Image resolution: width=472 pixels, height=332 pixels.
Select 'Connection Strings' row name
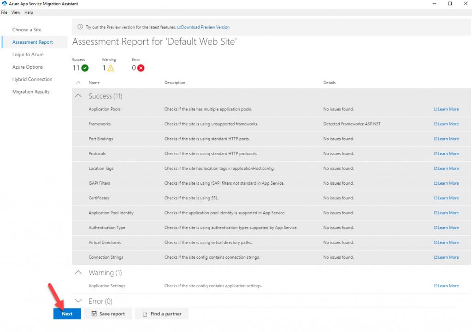[106, 257]
